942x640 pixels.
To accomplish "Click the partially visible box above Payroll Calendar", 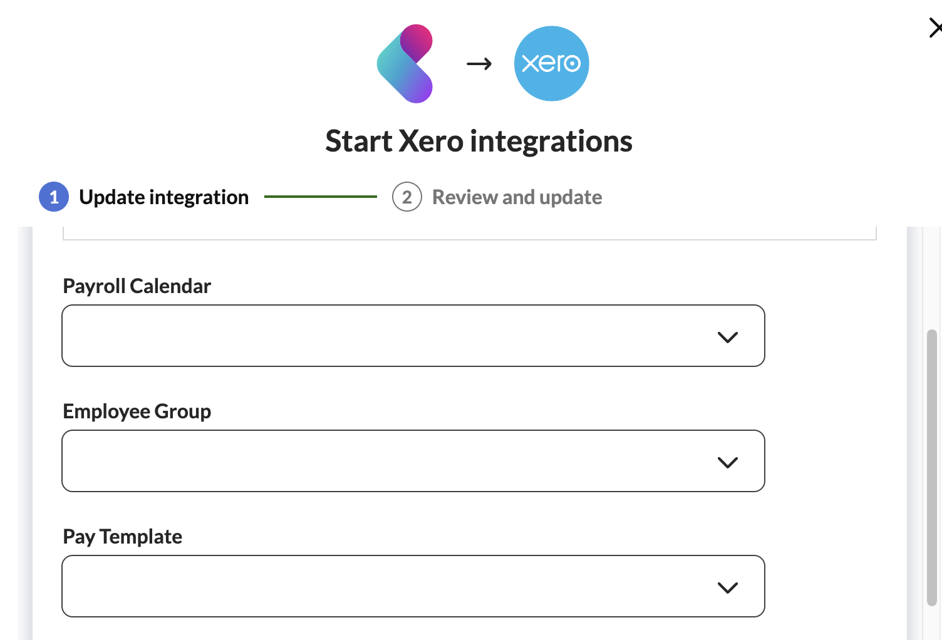I will point(468,233).
